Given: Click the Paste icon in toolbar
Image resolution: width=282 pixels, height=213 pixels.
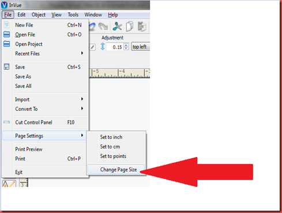Looking at the screenshot, I should pyautogui.click(x=142, y=27).
